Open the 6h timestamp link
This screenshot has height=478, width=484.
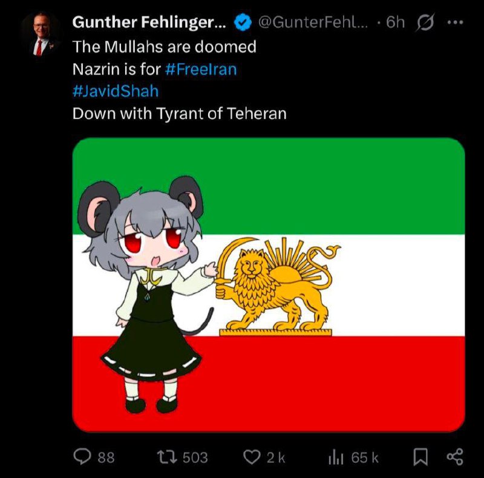(396, 22)
